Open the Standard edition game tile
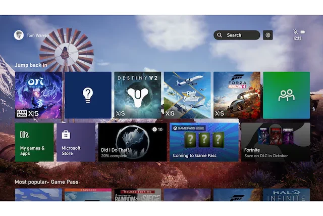Image resolution: width=323 pixels, height=216 pixels. pyautogui.click(x=88, y=195)
